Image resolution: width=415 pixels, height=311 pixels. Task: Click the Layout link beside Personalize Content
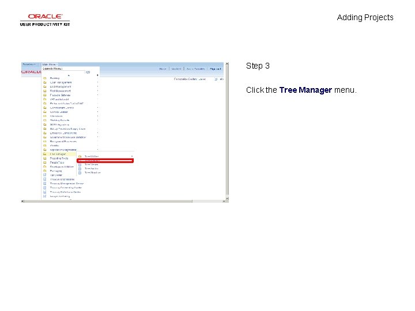click(202, 79)
